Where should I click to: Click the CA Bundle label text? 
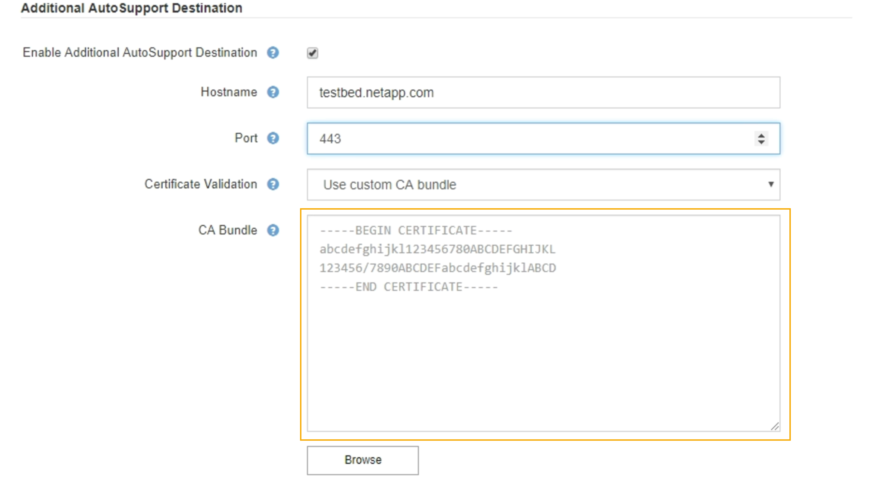tap(227, 230)
